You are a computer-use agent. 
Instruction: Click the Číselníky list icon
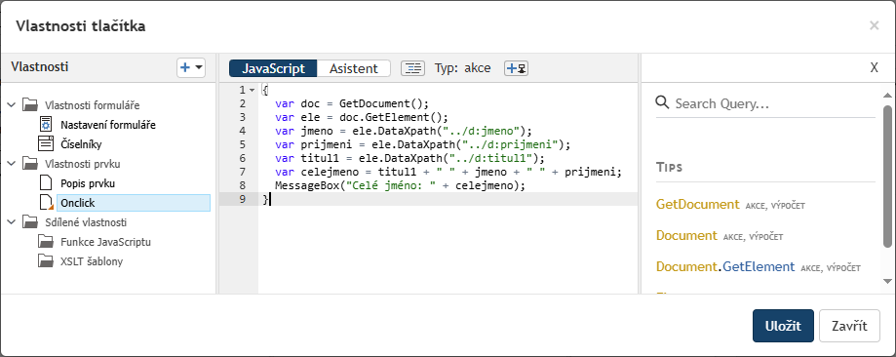[x=46, y=143]
